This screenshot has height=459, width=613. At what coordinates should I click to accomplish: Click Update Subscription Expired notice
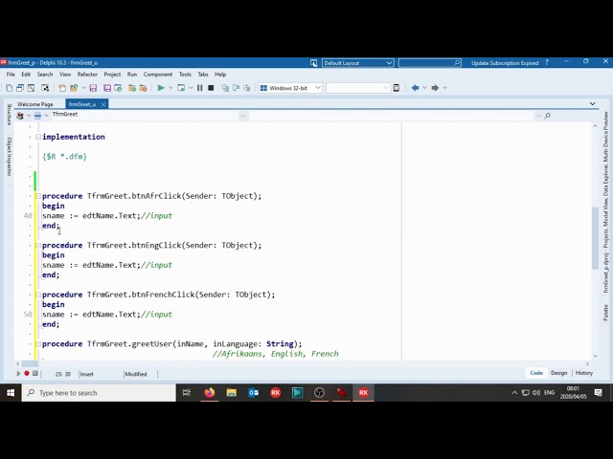click(x=505, y=63)
